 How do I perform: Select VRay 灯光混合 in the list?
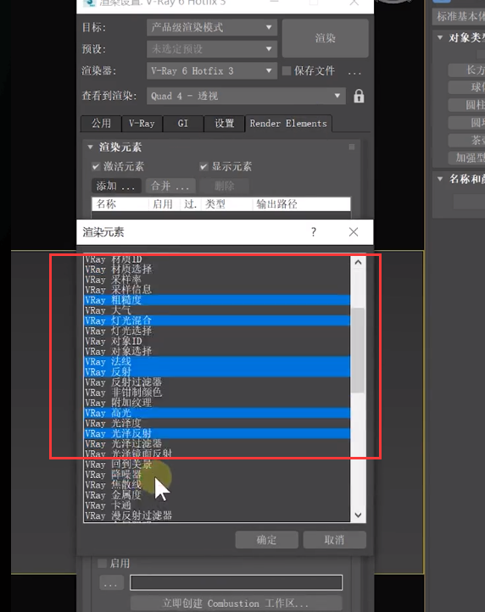(x=217, y=320)
